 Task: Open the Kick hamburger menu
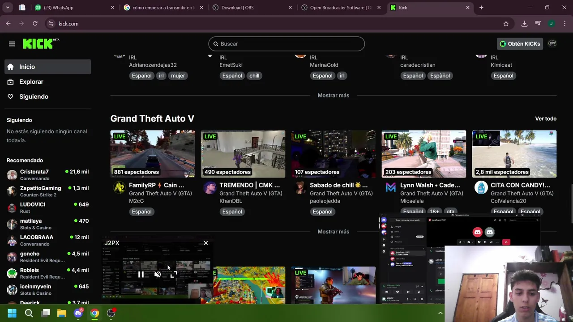coord(12,44)
